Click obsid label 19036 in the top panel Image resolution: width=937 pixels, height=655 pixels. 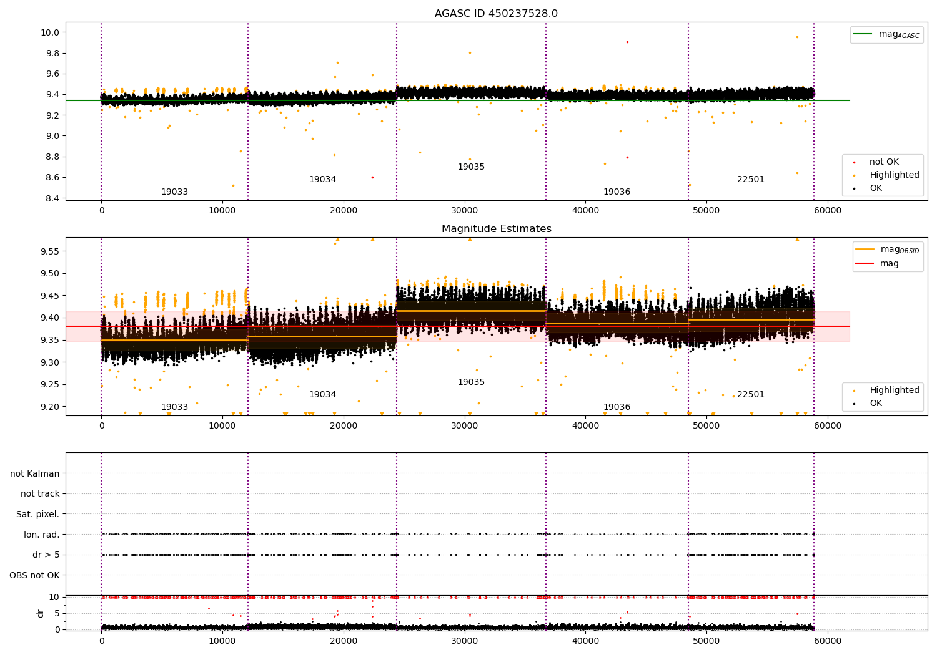[x=617, y=192]
